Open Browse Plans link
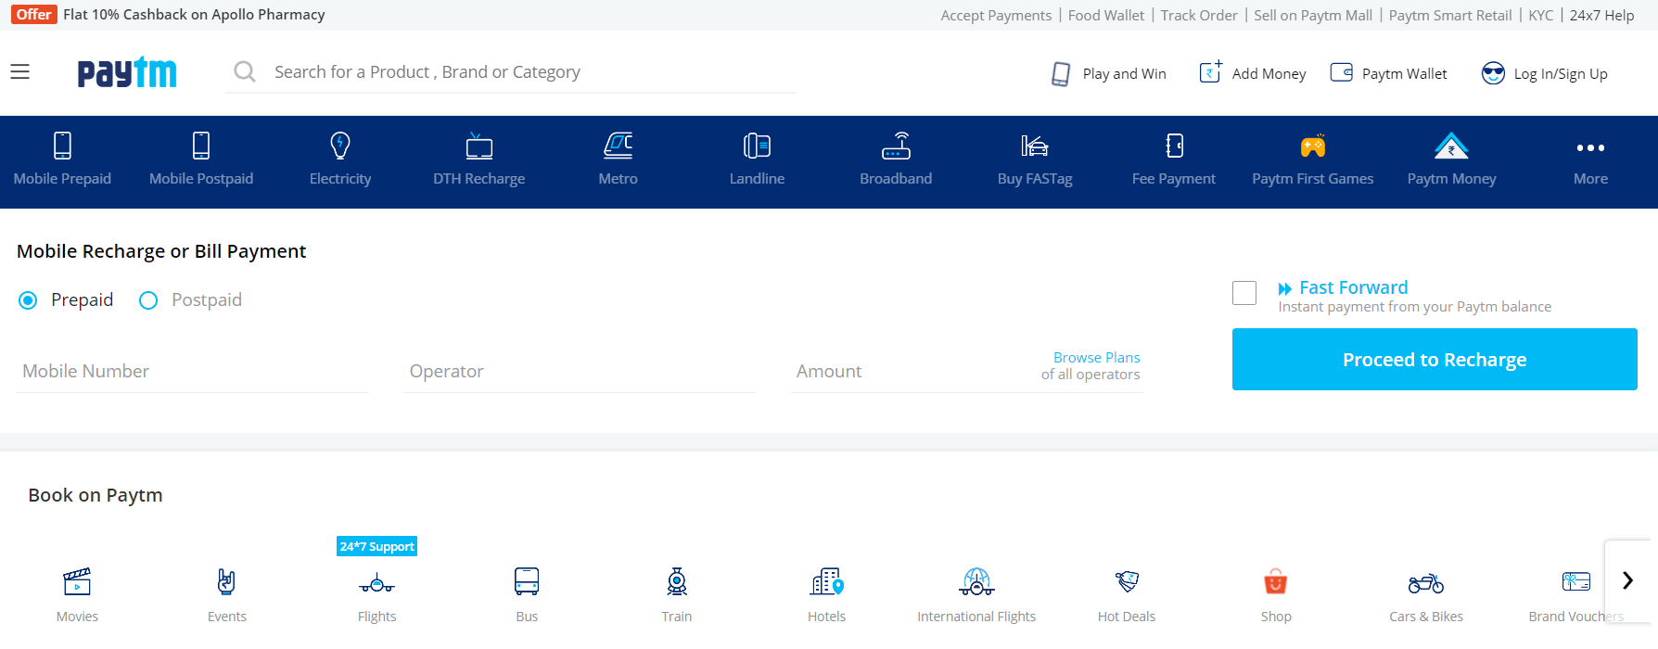This screenshot has height=649, width=1658. pos(1096,357)
